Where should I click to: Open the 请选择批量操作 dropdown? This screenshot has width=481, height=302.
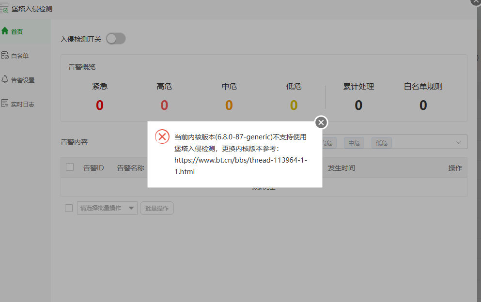[107, 208]
